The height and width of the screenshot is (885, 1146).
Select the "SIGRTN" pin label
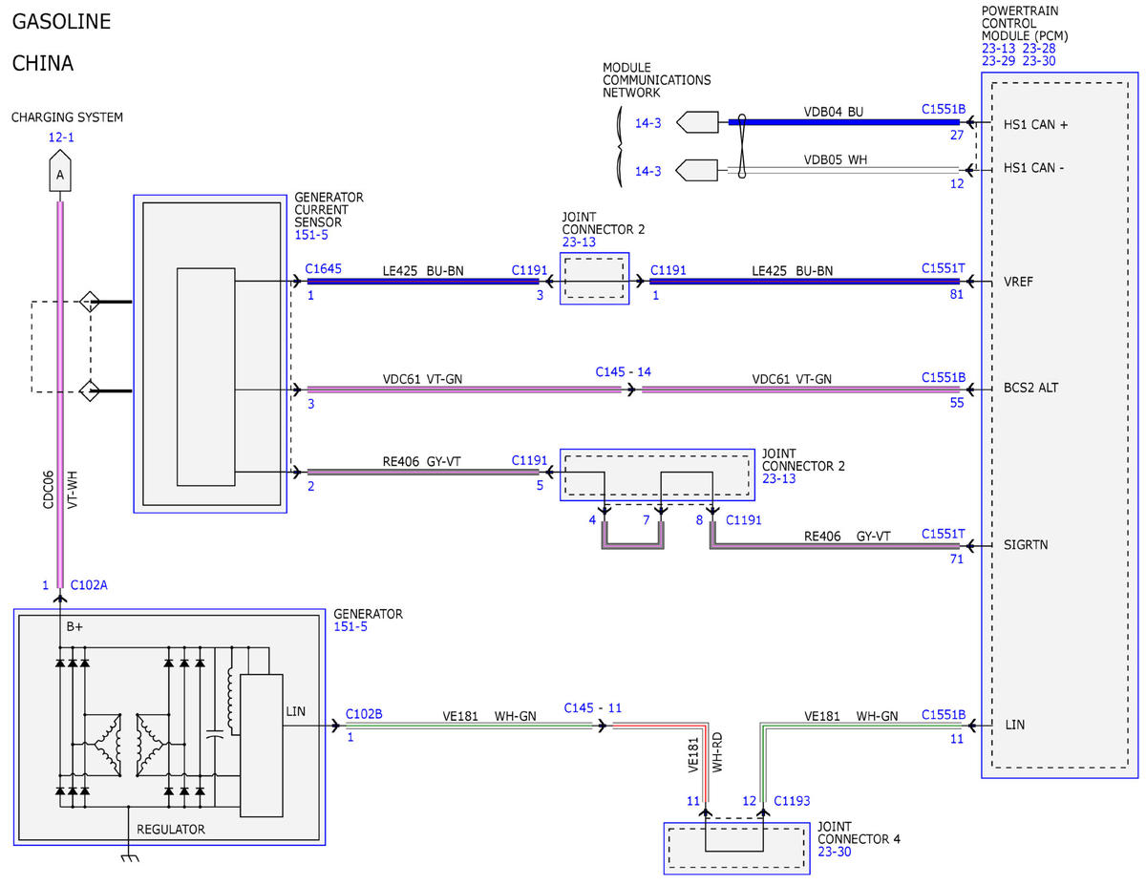pos(1026,545)
